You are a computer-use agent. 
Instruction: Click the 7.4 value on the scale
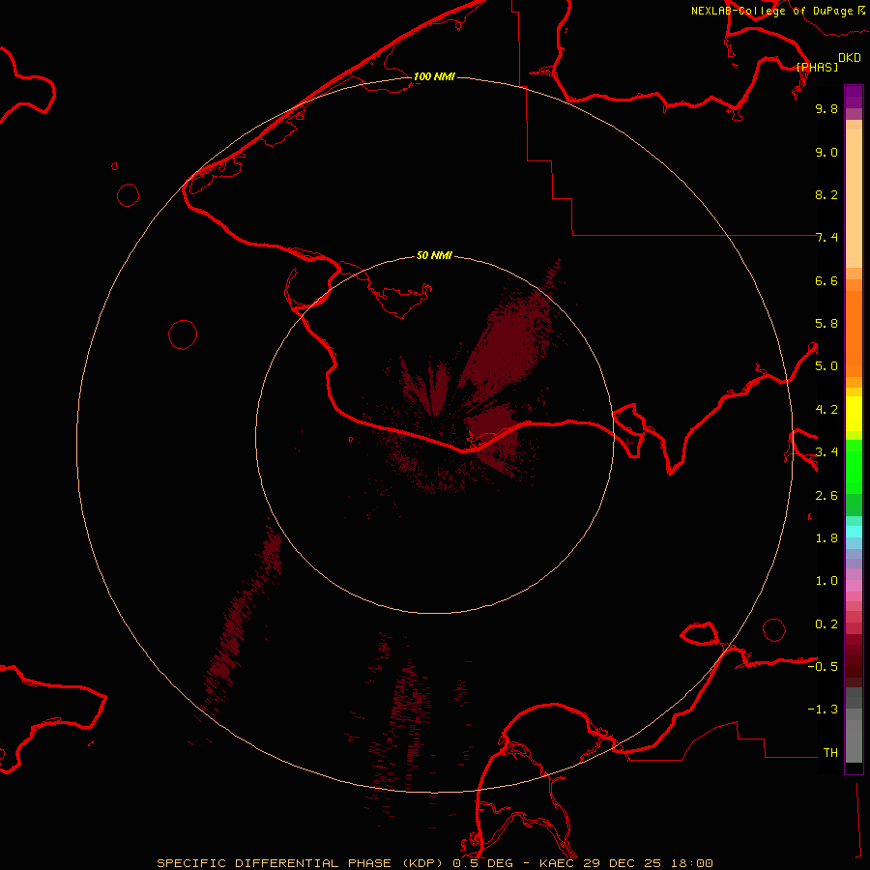[826, 238]
